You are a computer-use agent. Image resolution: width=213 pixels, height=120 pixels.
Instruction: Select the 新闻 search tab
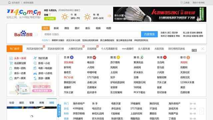click(x=56, y=28)
